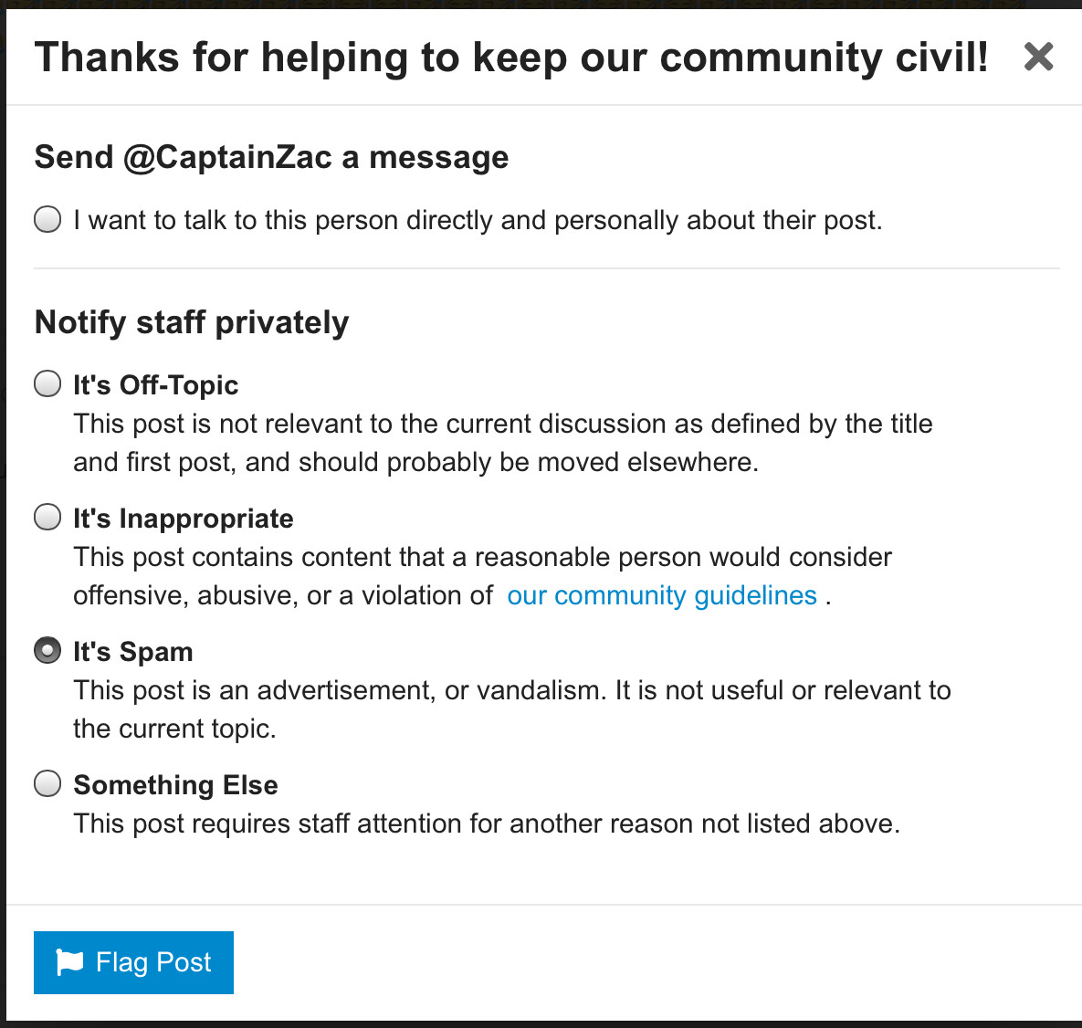Click the Send @CaptainZac a message heading
This screenshot has height=1028, width=1082.
pos(272,157)
